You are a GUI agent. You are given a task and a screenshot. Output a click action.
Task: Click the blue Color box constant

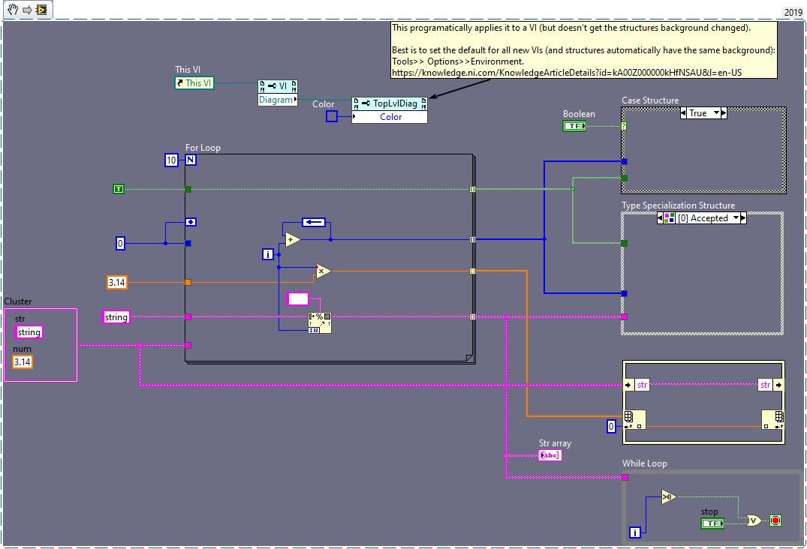(331, 116)
